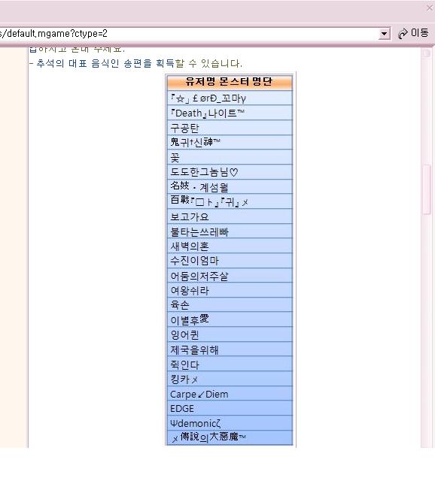
Task: Select the row 불타는쓰레빠
Action: point(230,231)
